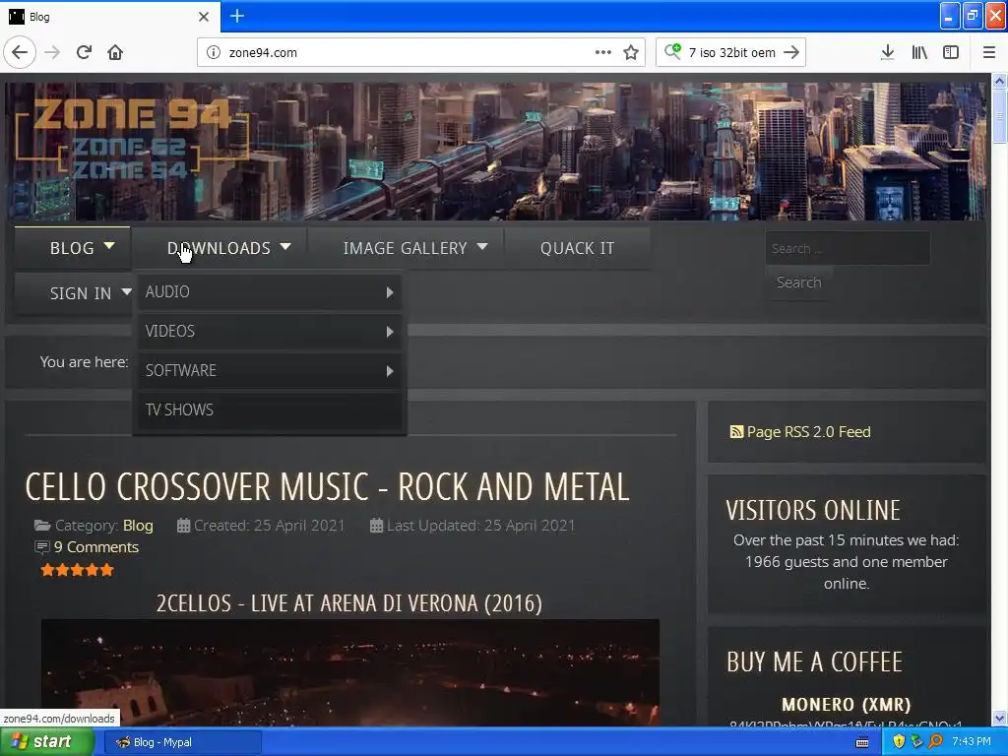Image resolution: width=1008 pixels, height=756 pixels.
Task: Open Cello Crossover Music article title
Action: coord(327,486)
